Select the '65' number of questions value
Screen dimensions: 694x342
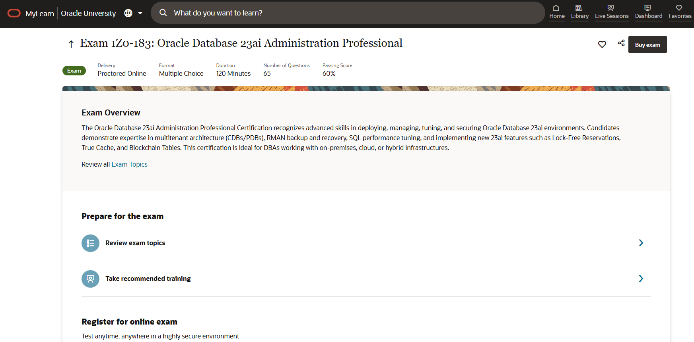[267, 73]
